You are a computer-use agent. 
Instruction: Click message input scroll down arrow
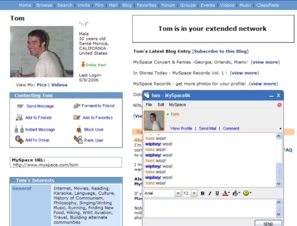point(279,214)
